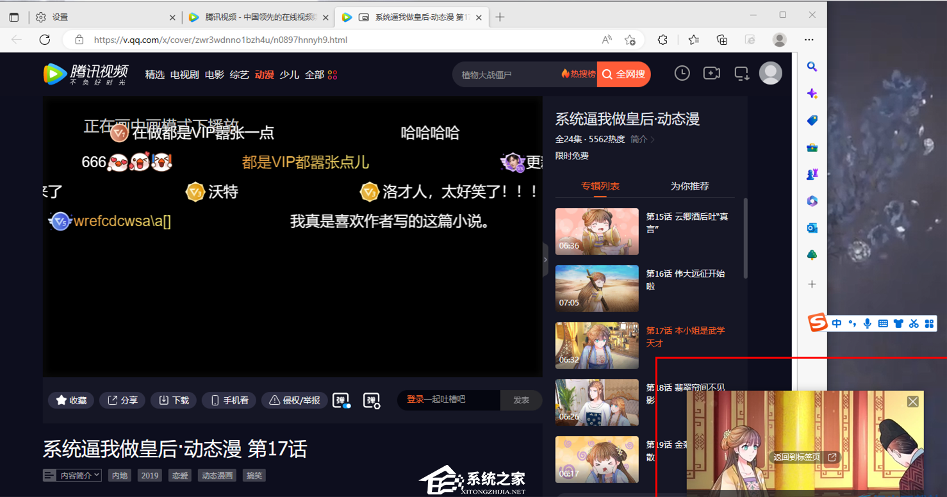Switch to the 专辑列表 tab
This screenshot has height=497, width=947.
(600, 186)
